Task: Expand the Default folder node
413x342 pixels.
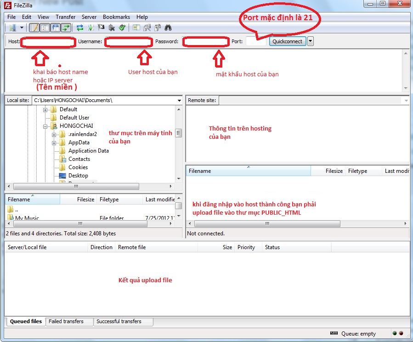Action: pyautogui.click(x=45, y=110)
